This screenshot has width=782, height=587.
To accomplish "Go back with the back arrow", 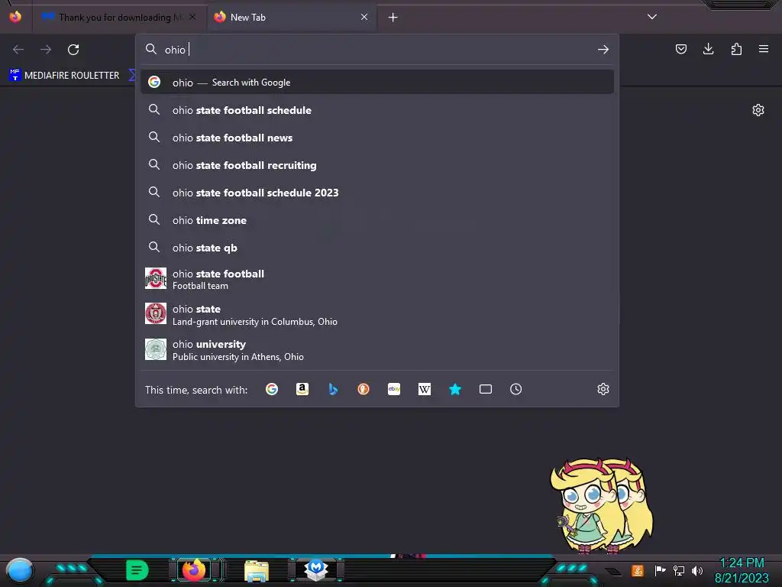I will [x=18, y=50].
